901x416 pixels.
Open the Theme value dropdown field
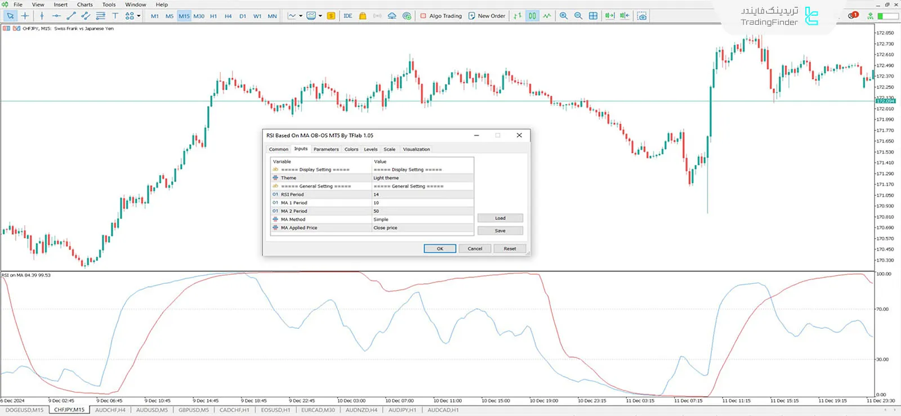[422, 178]
